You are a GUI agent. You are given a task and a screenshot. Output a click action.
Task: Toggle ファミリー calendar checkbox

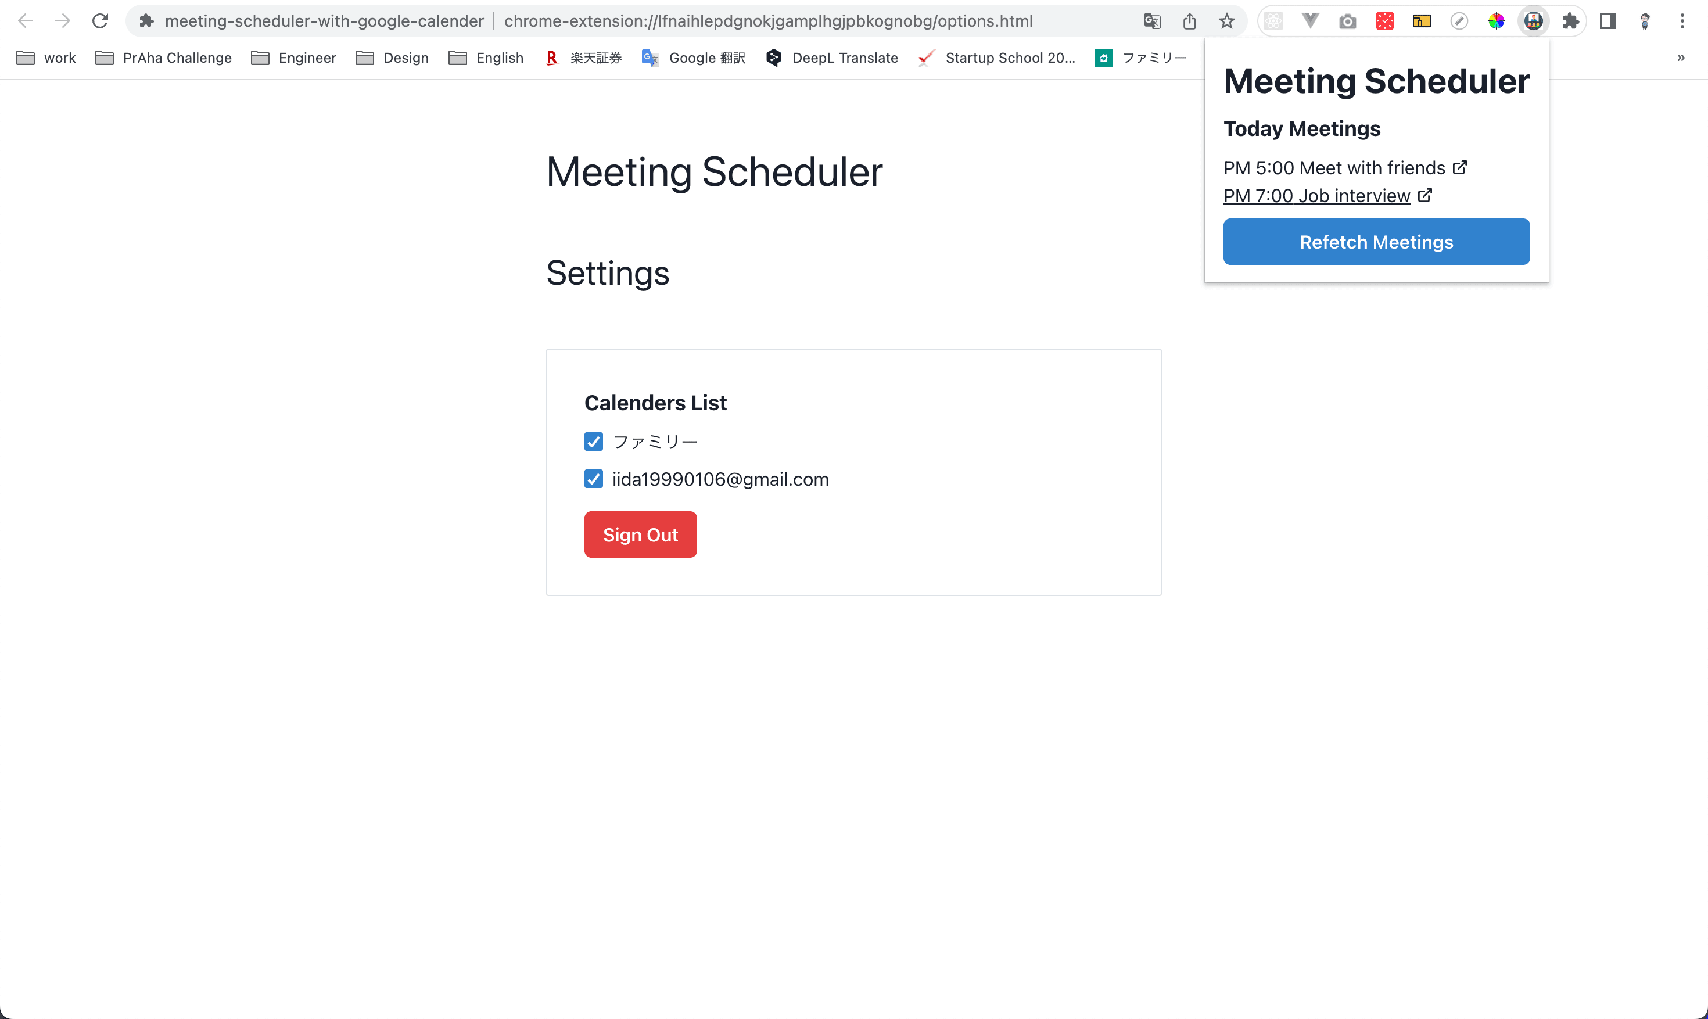pyautogui.click(x=593, y=440)
